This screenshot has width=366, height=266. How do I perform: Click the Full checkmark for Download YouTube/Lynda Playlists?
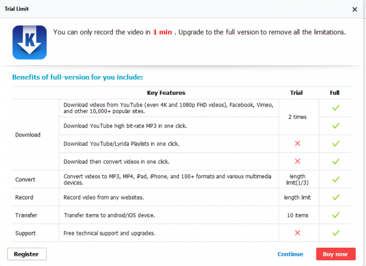(335, 144)
